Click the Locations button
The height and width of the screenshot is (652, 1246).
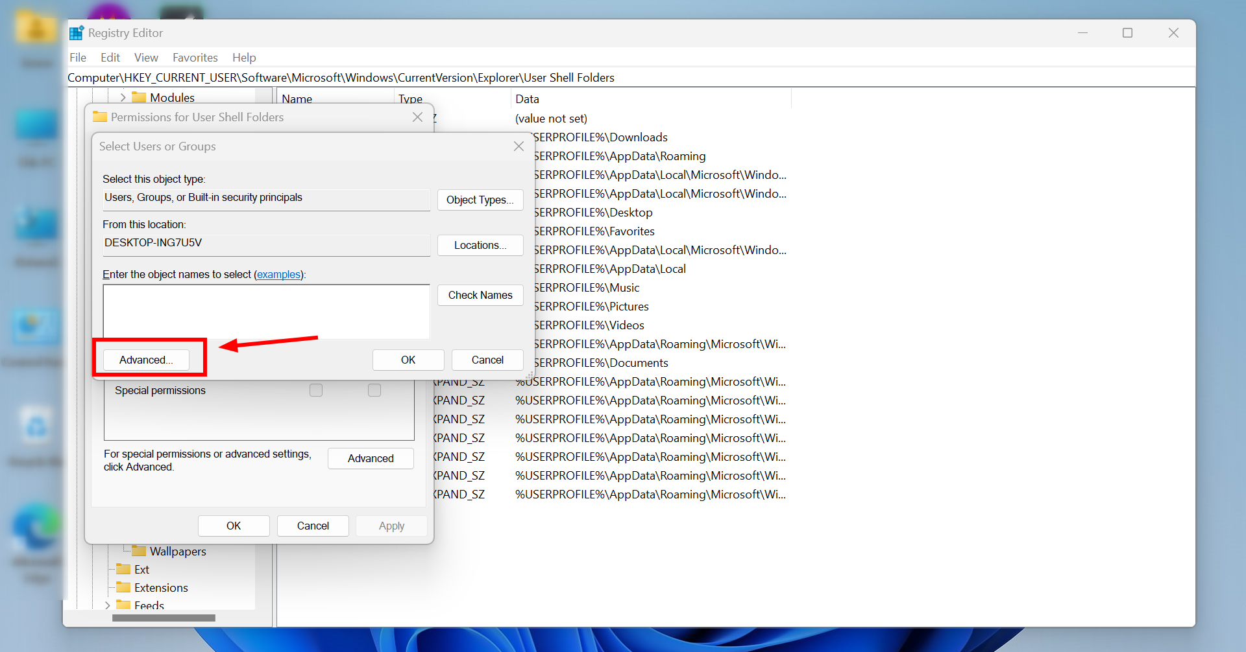point(480,245)
